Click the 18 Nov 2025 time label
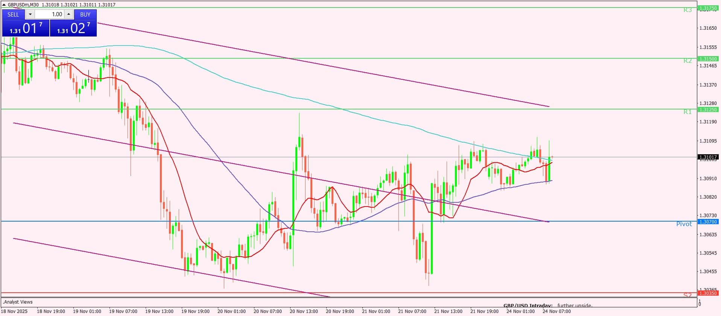Viewport: 721px width, 316px height. pyautogui.click(x=15, y=311)
